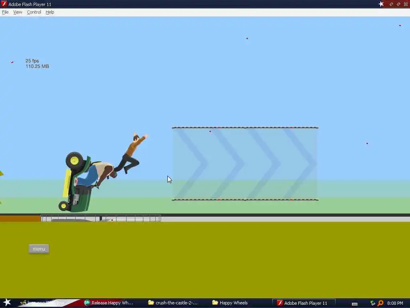Click the lawnmower's large upper rear wheel
The height and width of the screenshot is (308, 410).
click(74, 160)
